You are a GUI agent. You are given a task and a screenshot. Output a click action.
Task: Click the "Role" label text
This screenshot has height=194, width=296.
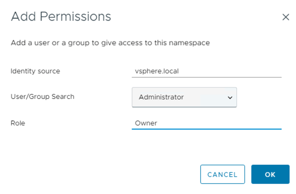[18, 123]
